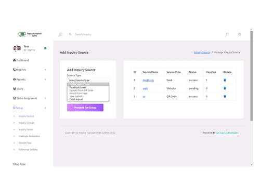Click the Source Name column header

[150, 72]
